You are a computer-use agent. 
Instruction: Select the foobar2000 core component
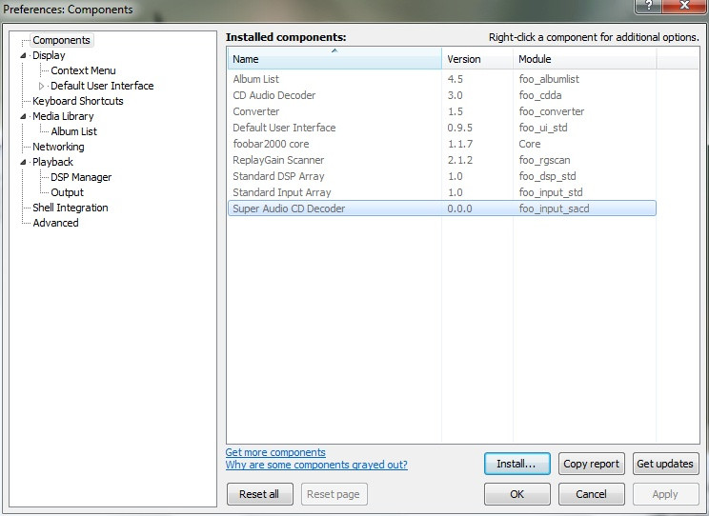tap(442, 144)
